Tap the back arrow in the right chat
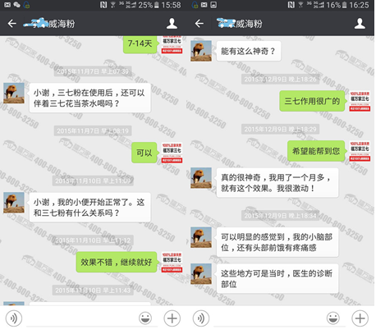Image resolution: width=376 pixels, height=334 pixels. click(199, 24)
